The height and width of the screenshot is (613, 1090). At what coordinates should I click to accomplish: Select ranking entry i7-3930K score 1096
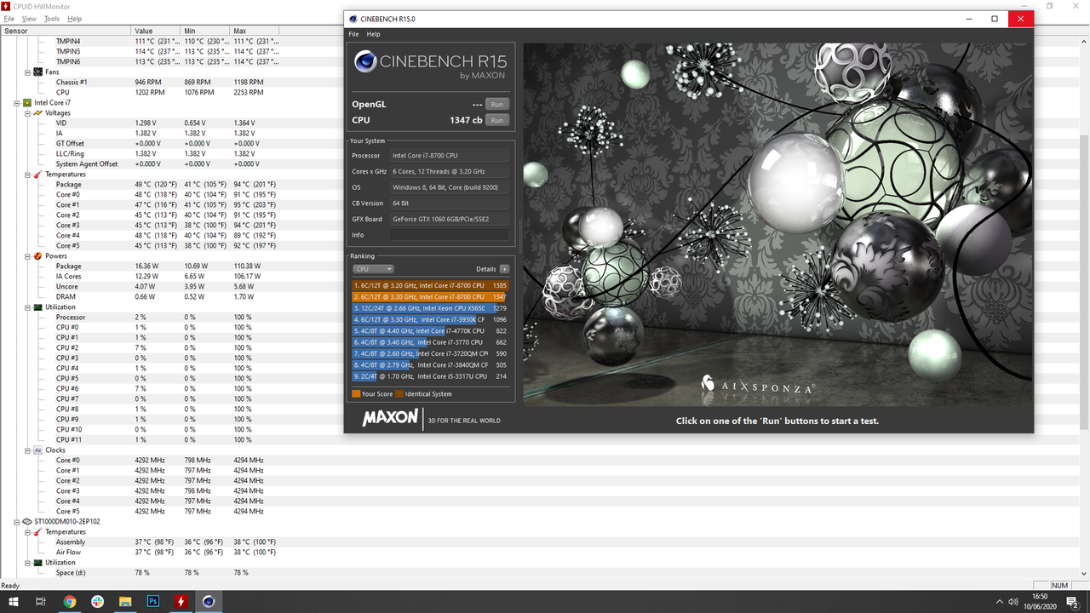pyautogui.click(x=431, y=319)
